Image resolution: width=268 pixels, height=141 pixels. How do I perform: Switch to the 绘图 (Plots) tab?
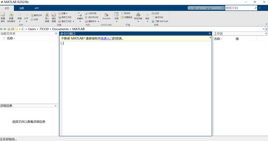(22, 8)
